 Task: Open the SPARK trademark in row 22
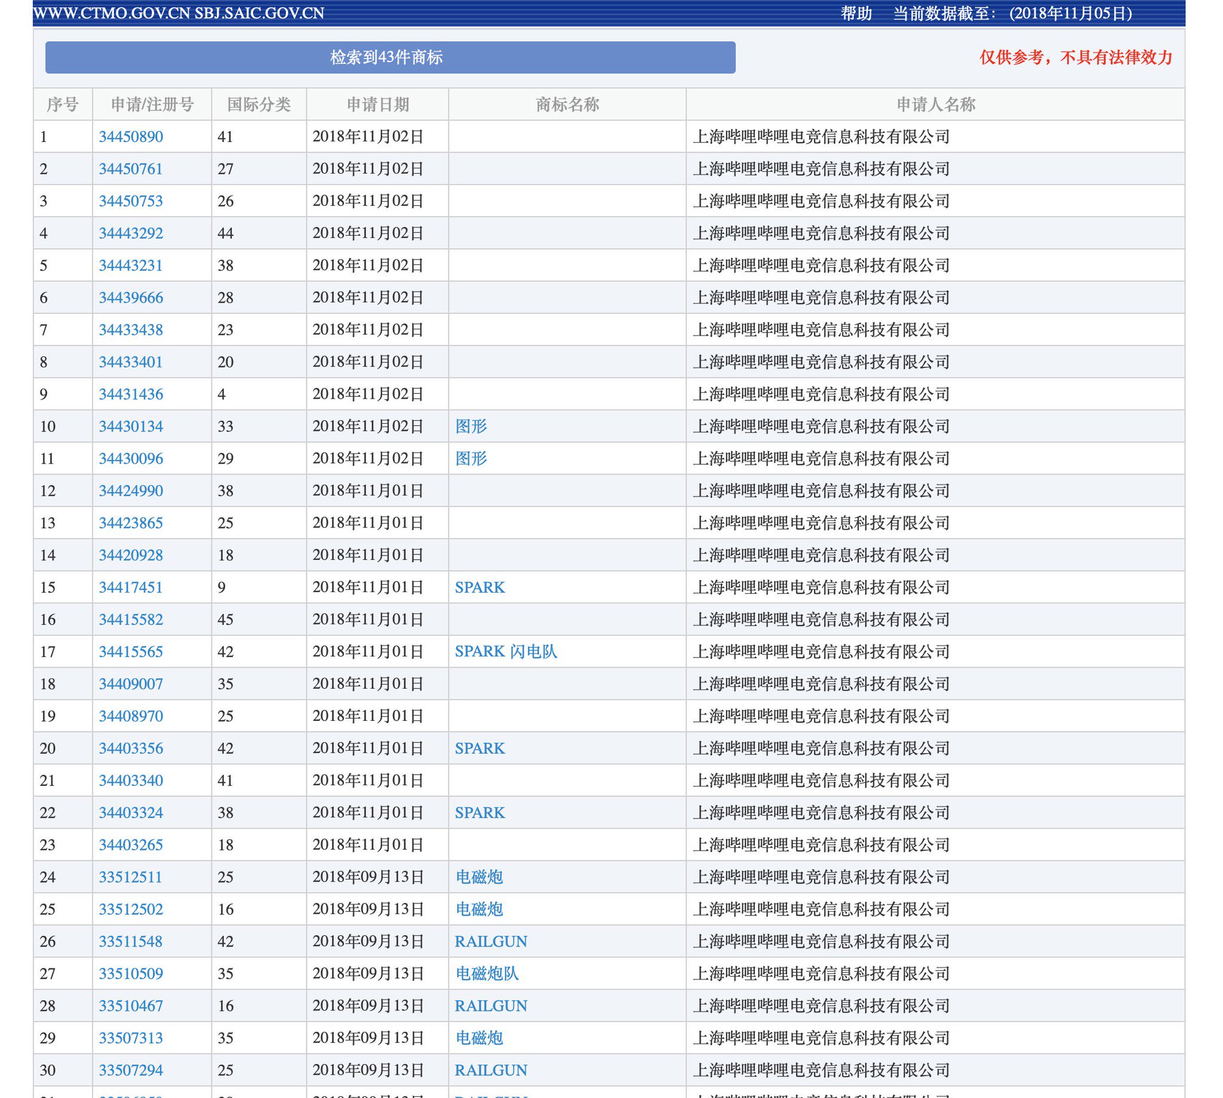tap(480, 813)
